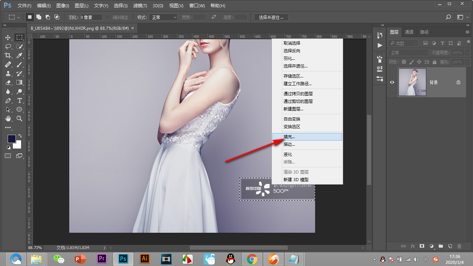This screenshot has height=266, width=473.
Task: Select the Lasso tool
Action: (x=8, y=46)
